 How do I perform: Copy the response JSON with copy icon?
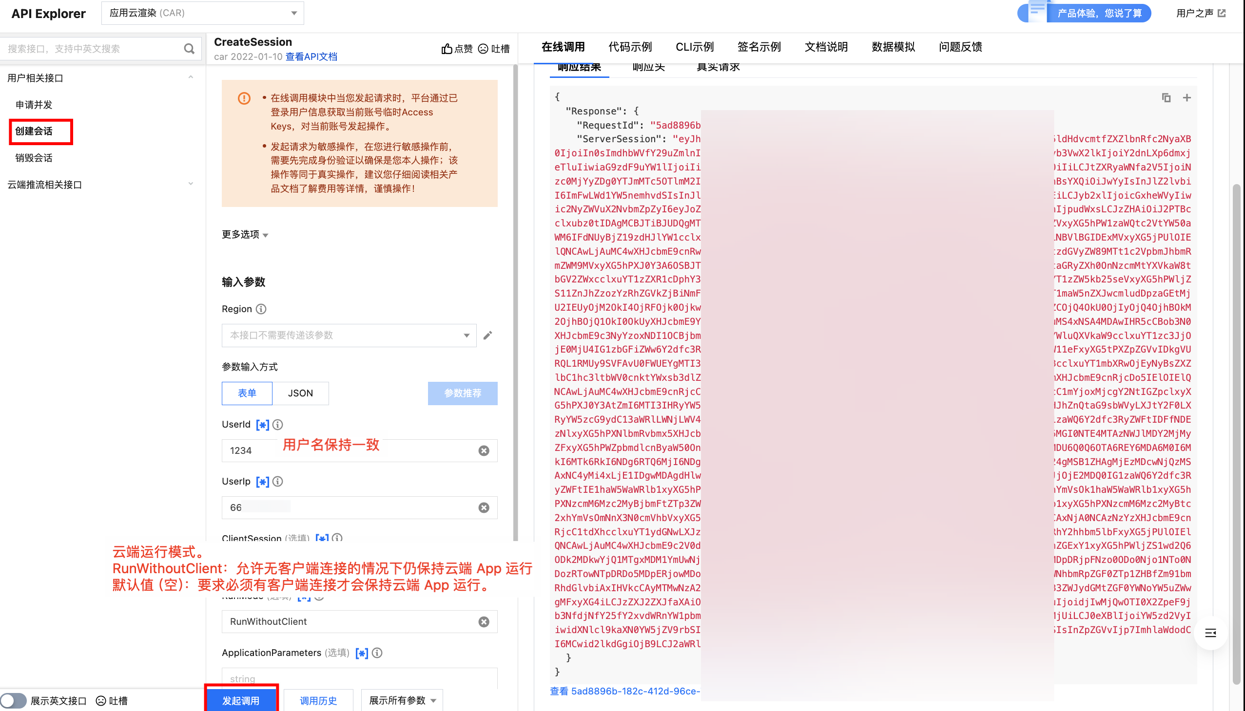coord(1166,98)
